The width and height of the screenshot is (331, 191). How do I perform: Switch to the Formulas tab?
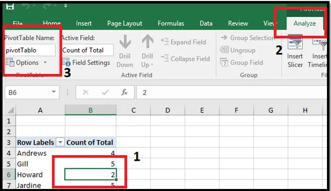pyautogui.click(x=171, y=23)
